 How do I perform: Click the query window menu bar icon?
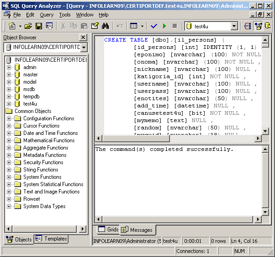pyautogui.click(x=7, y=15)
